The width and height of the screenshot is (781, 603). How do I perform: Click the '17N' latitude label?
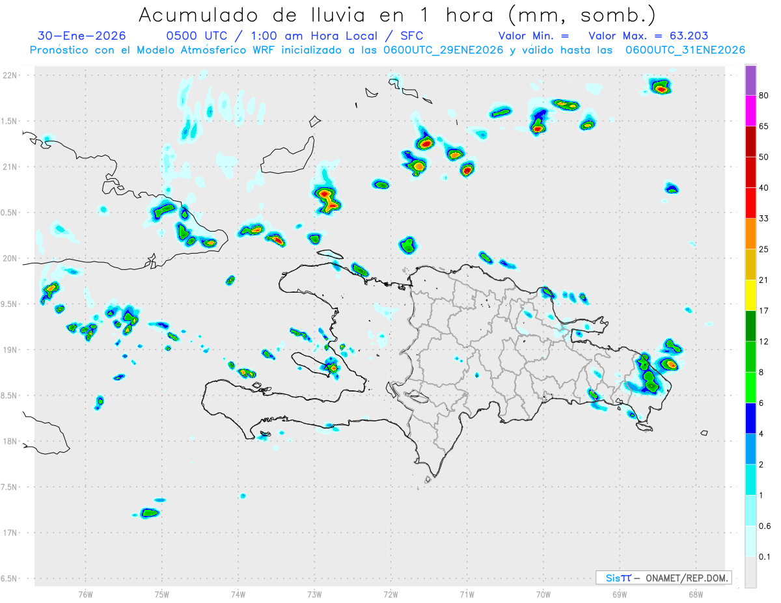pos(10,533)
